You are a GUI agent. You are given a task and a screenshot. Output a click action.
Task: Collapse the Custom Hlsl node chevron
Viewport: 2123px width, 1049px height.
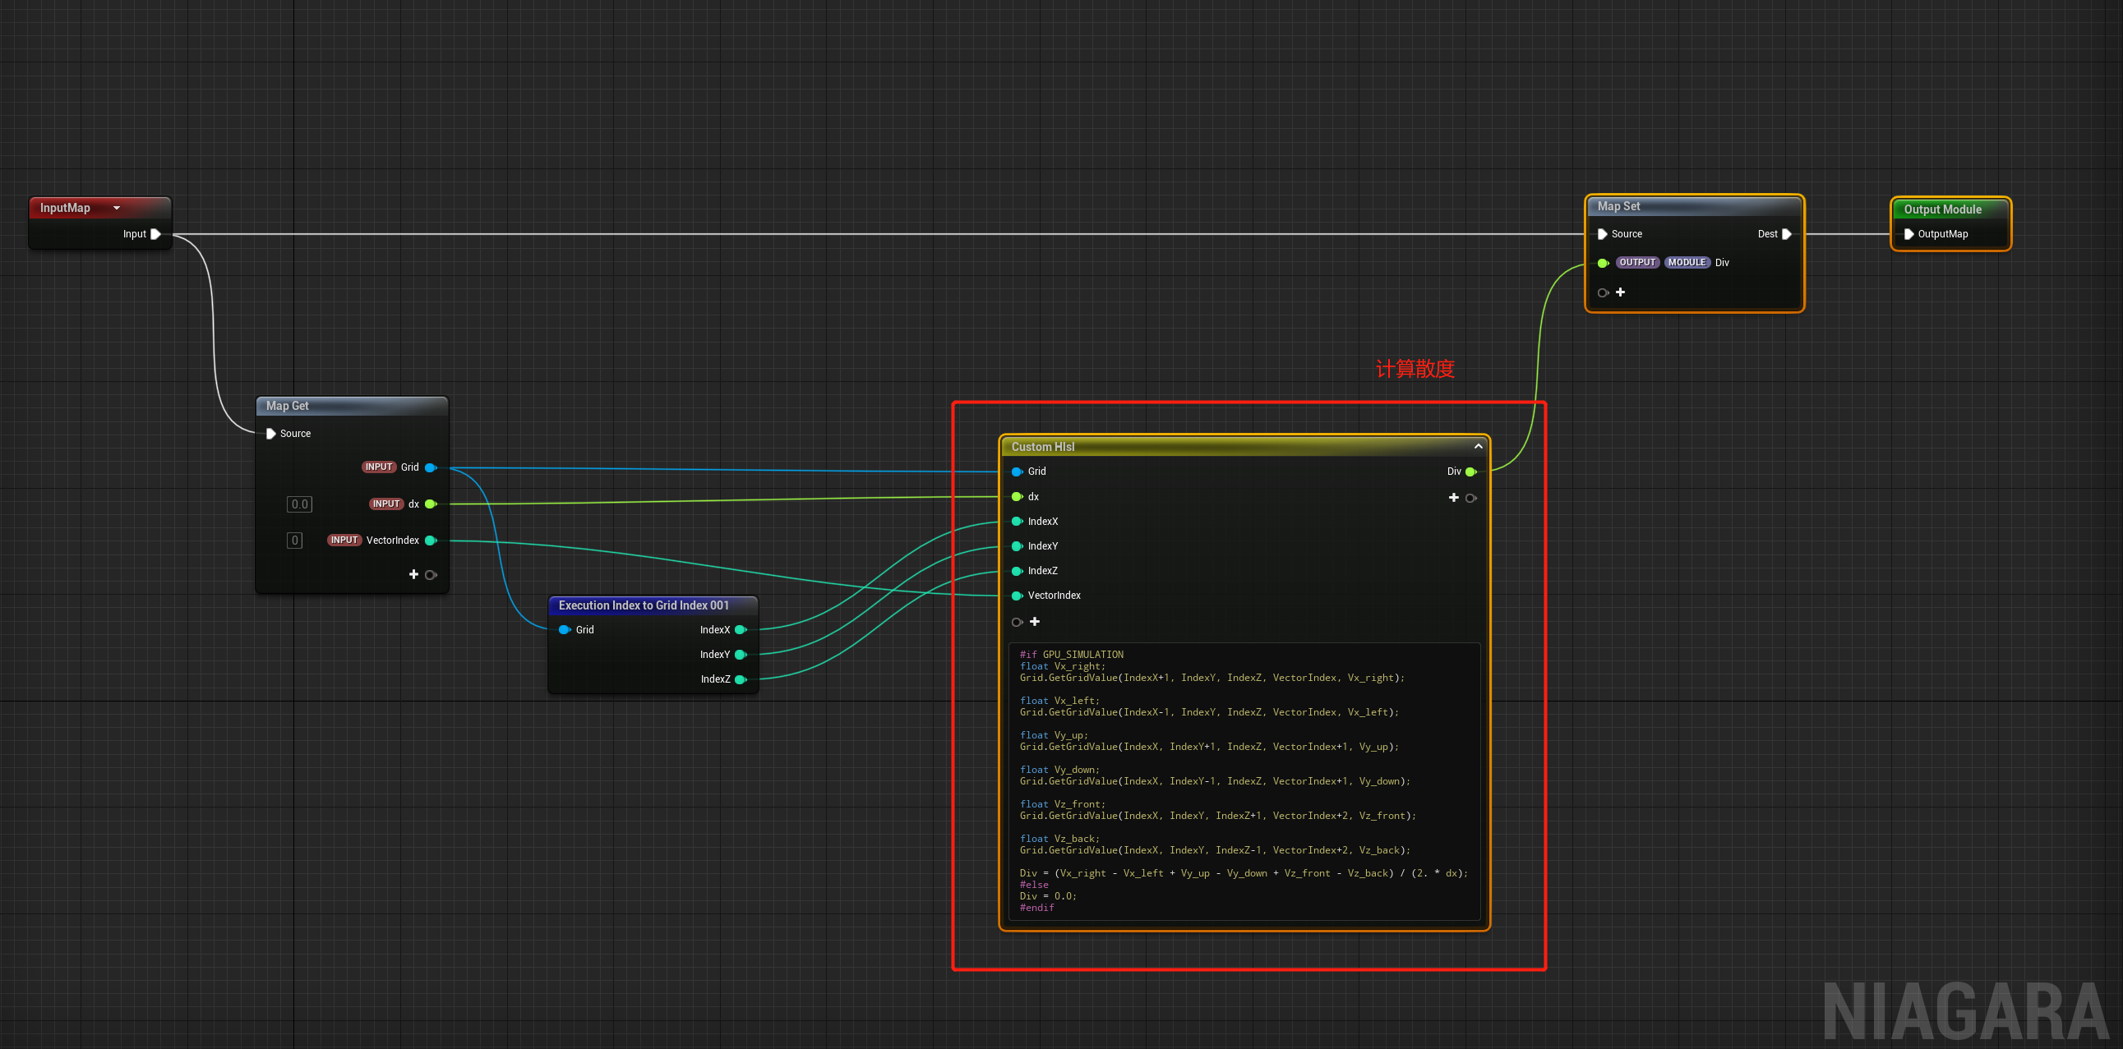(x=1478, y=446)
